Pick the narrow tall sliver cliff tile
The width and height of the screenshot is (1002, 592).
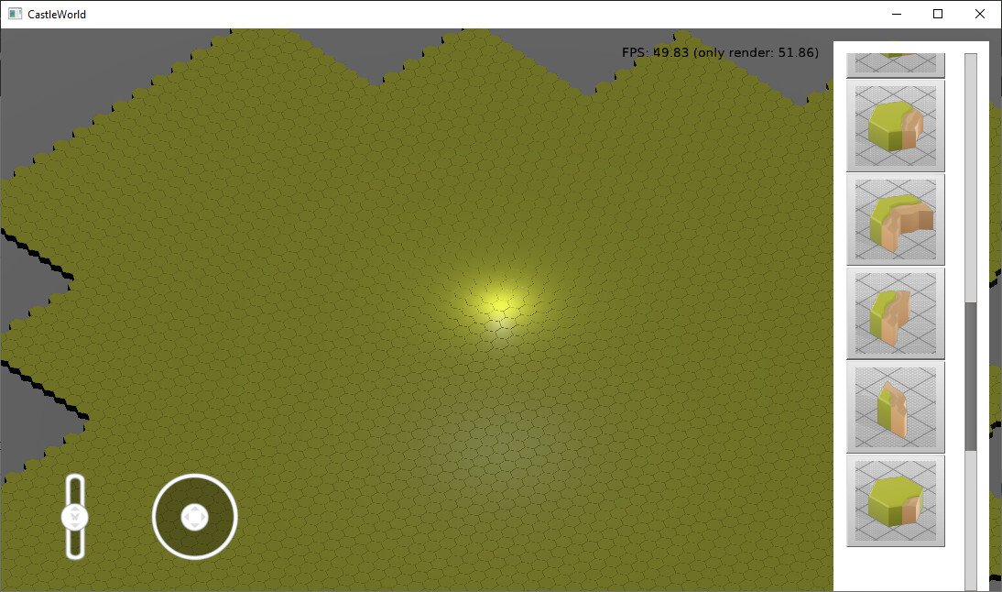click(895, 407)
